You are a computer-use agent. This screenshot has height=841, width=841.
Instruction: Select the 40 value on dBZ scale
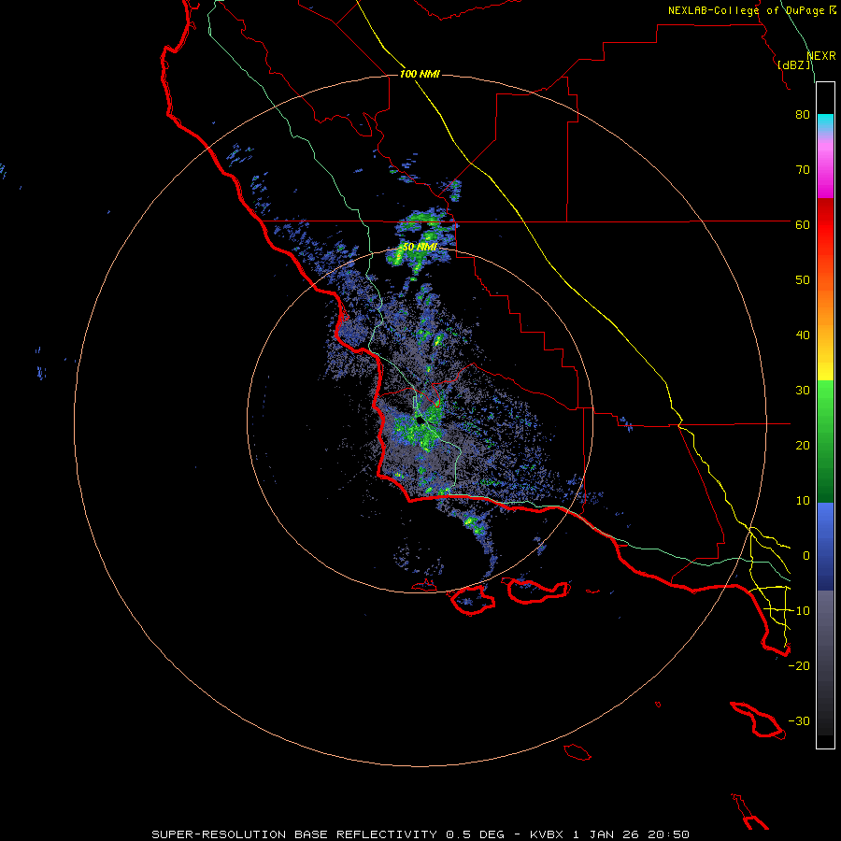pos(803,335)
